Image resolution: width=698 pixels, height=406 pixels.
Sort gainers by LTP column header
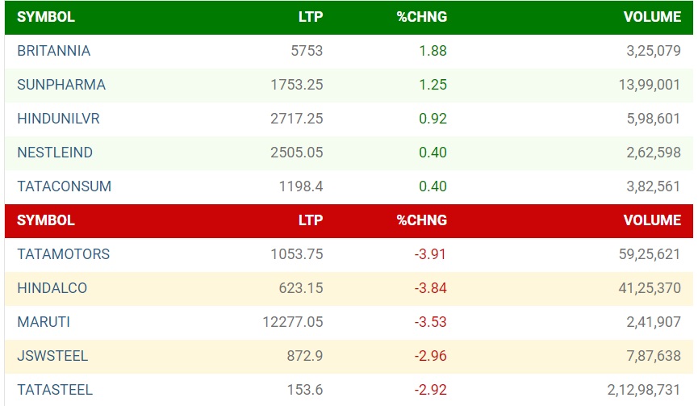point(310,17)
